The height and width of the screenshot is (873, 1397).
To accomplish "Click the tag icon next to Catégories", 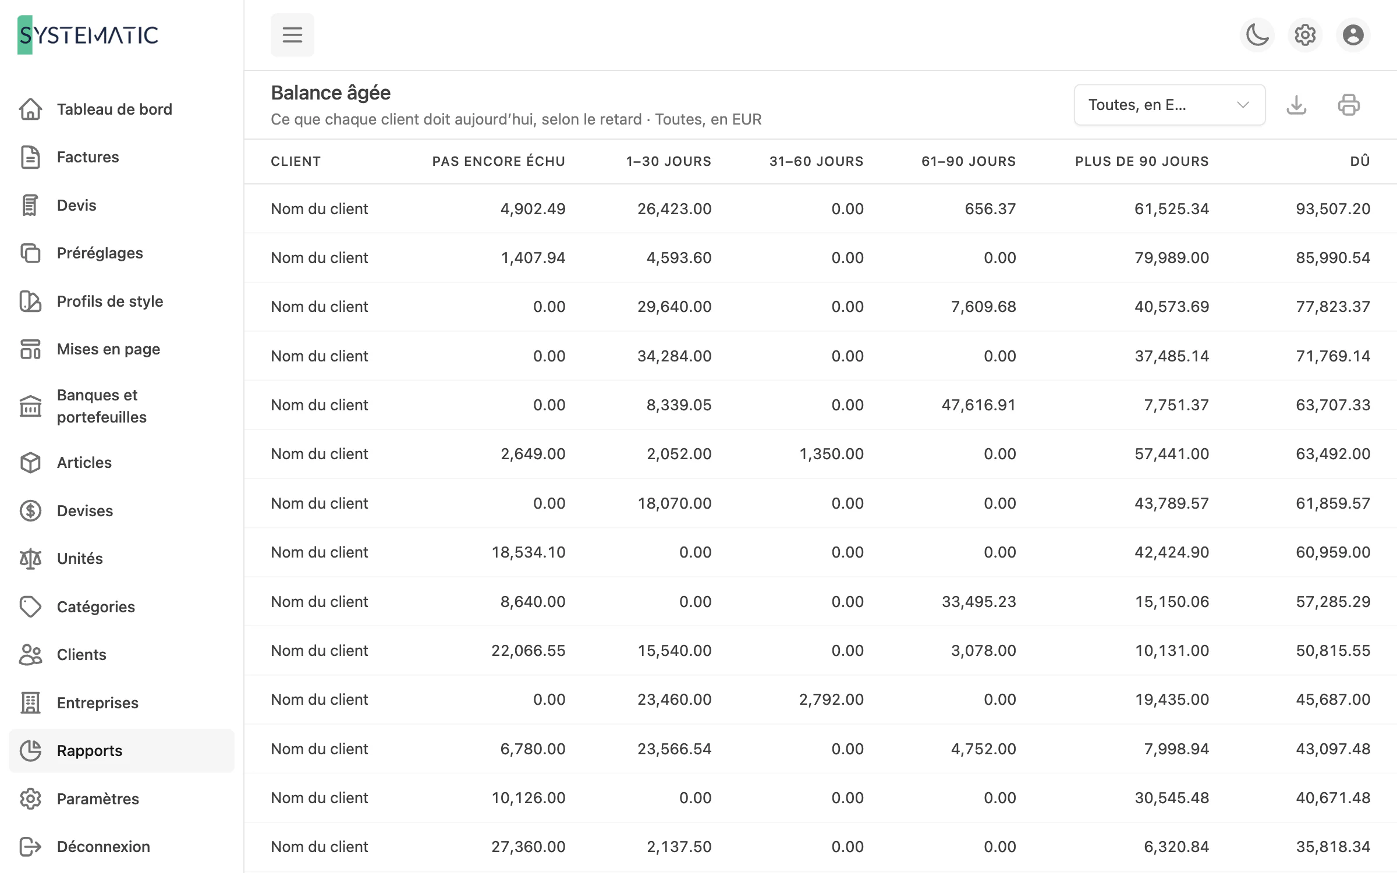I will coord(30,606).
